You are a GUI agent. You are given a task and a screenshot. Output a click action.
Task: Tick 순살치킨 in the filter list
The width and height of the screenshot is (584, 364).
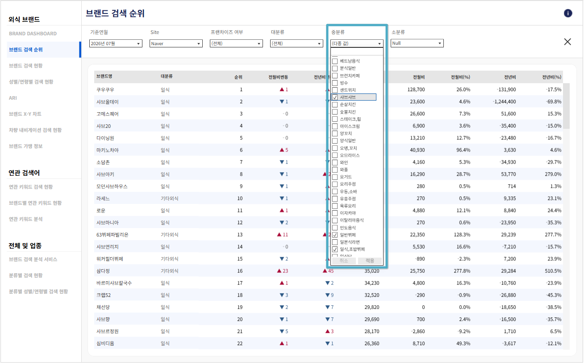click(335, 104)
